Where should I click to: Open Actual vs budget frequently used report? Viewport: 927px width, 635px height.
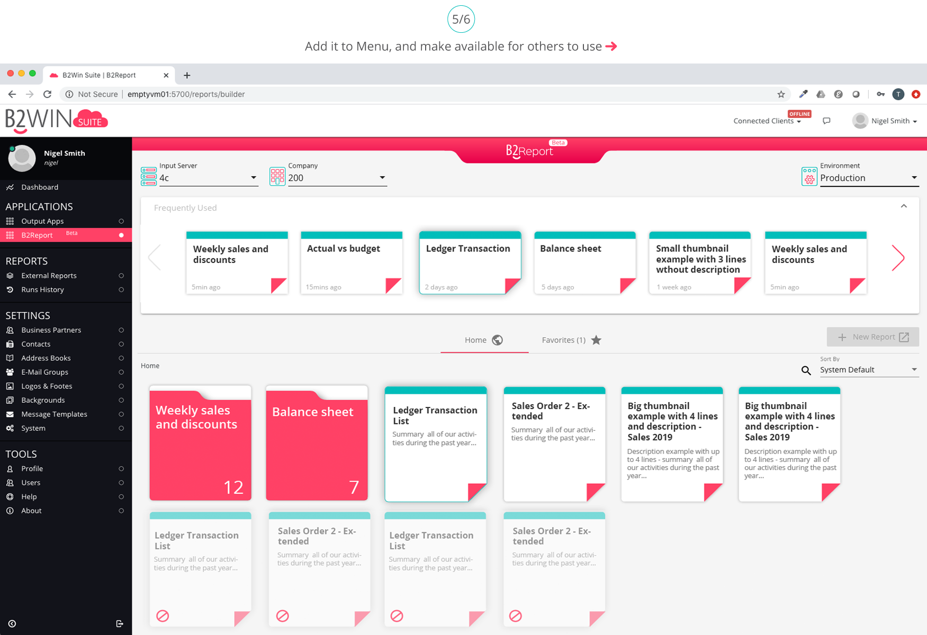352,262
